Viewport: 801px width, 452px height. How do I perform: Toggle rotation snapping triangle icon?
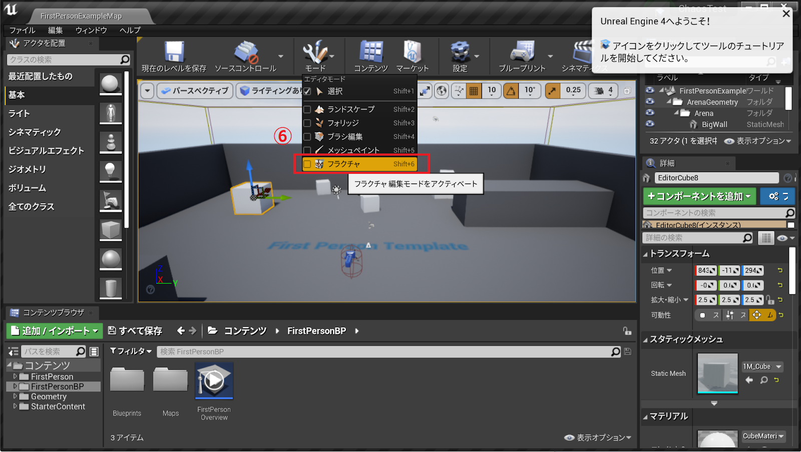[x=511, y=91]
